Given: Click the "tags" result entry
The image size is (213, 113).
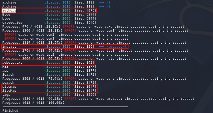Looking at the screenshot, I should pos(6,95).
